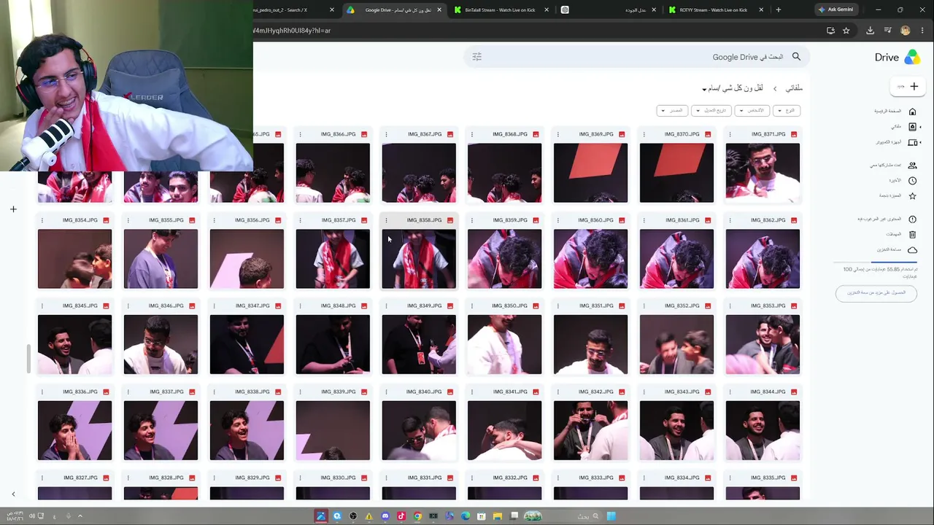The height and width of the screenshot is (525, 934).
Task: Open more options for IMG_8336.JPG
Action: [x=42, y=392]
